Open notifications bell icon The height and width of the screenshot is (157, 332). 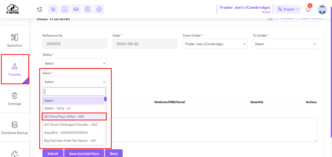click(308, 9)
